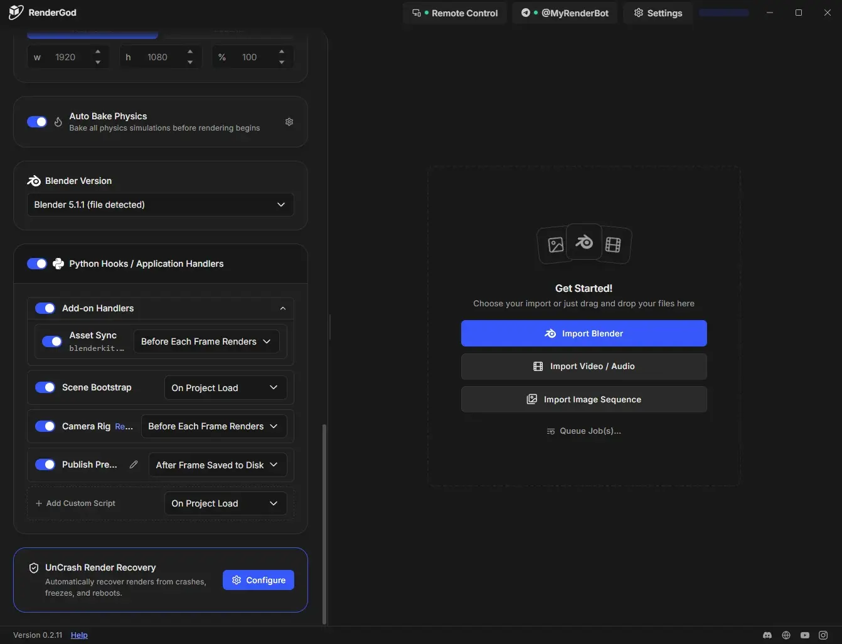Click Add Custom Script
Screen dimensions: 842x644
tap(76, 503)
